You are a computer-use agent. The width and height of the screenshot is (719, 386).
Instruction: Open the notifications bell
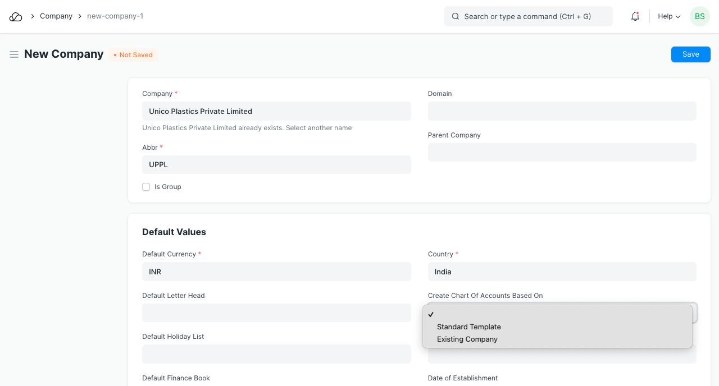[635, 16]
